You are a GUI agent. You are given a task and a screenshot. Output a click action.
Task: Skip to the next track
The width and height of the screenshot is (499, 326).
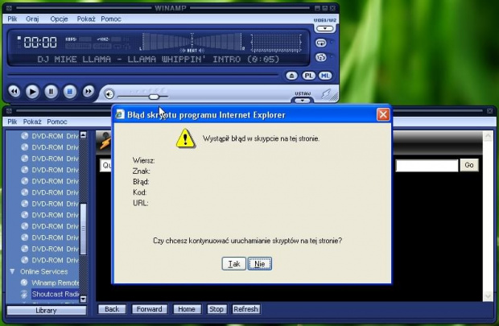89,92
